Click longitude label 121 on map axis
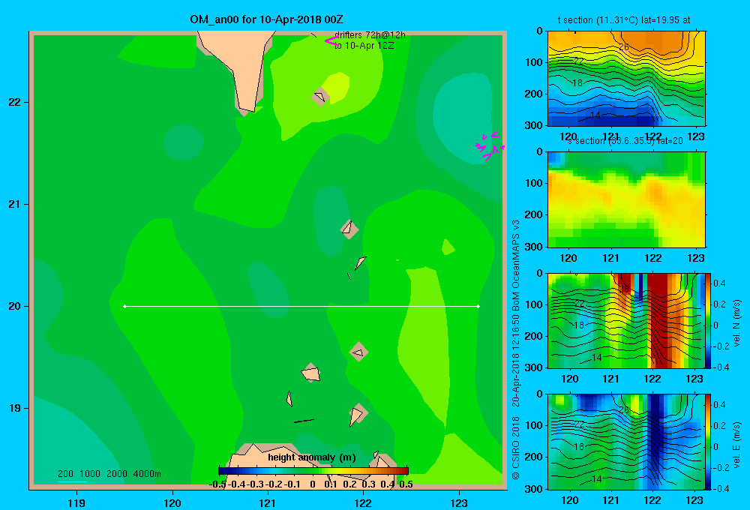Viewport: 750px width, 510px height. [x=268, y=502]
